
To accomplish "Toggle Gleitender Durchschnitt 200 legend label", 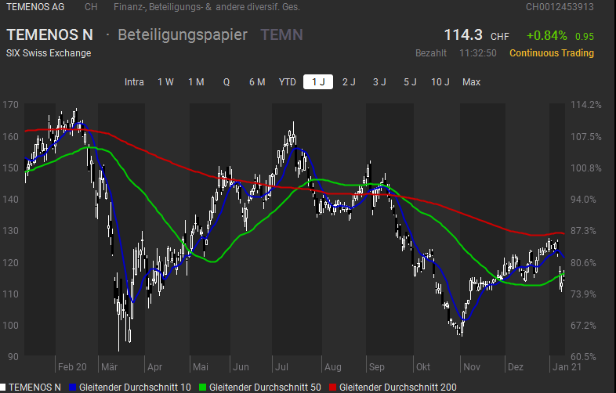I will click(x=398, y=388).
